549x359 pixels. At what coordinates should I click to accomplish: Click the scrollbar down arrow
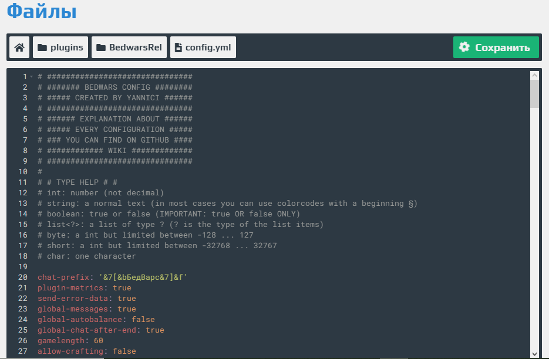tap(534, 354)
